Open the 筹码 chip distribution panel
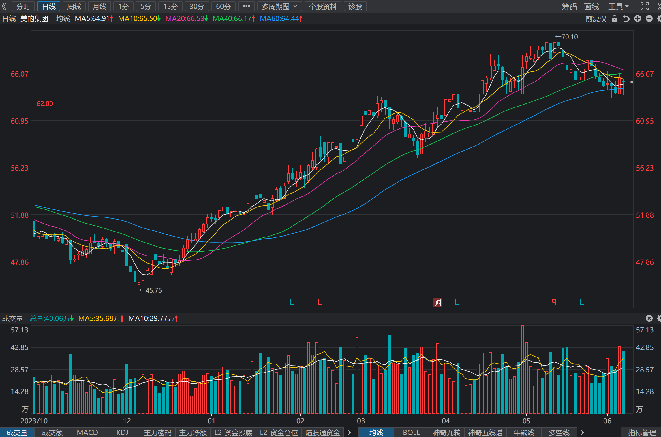 569,6
